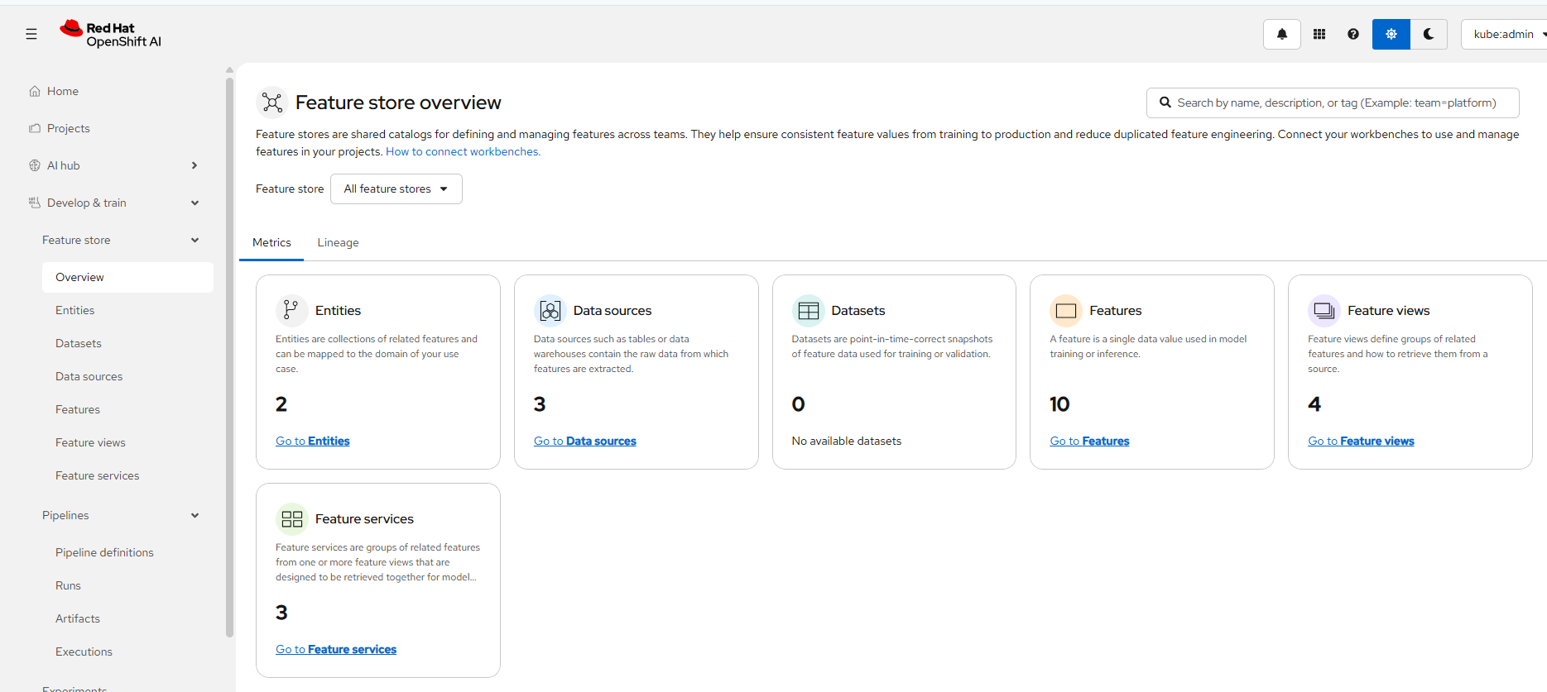Expand the AI hub section chevron
This screenshot has width=1547, height=692.
pyautogui.click(x=195, y=165)
